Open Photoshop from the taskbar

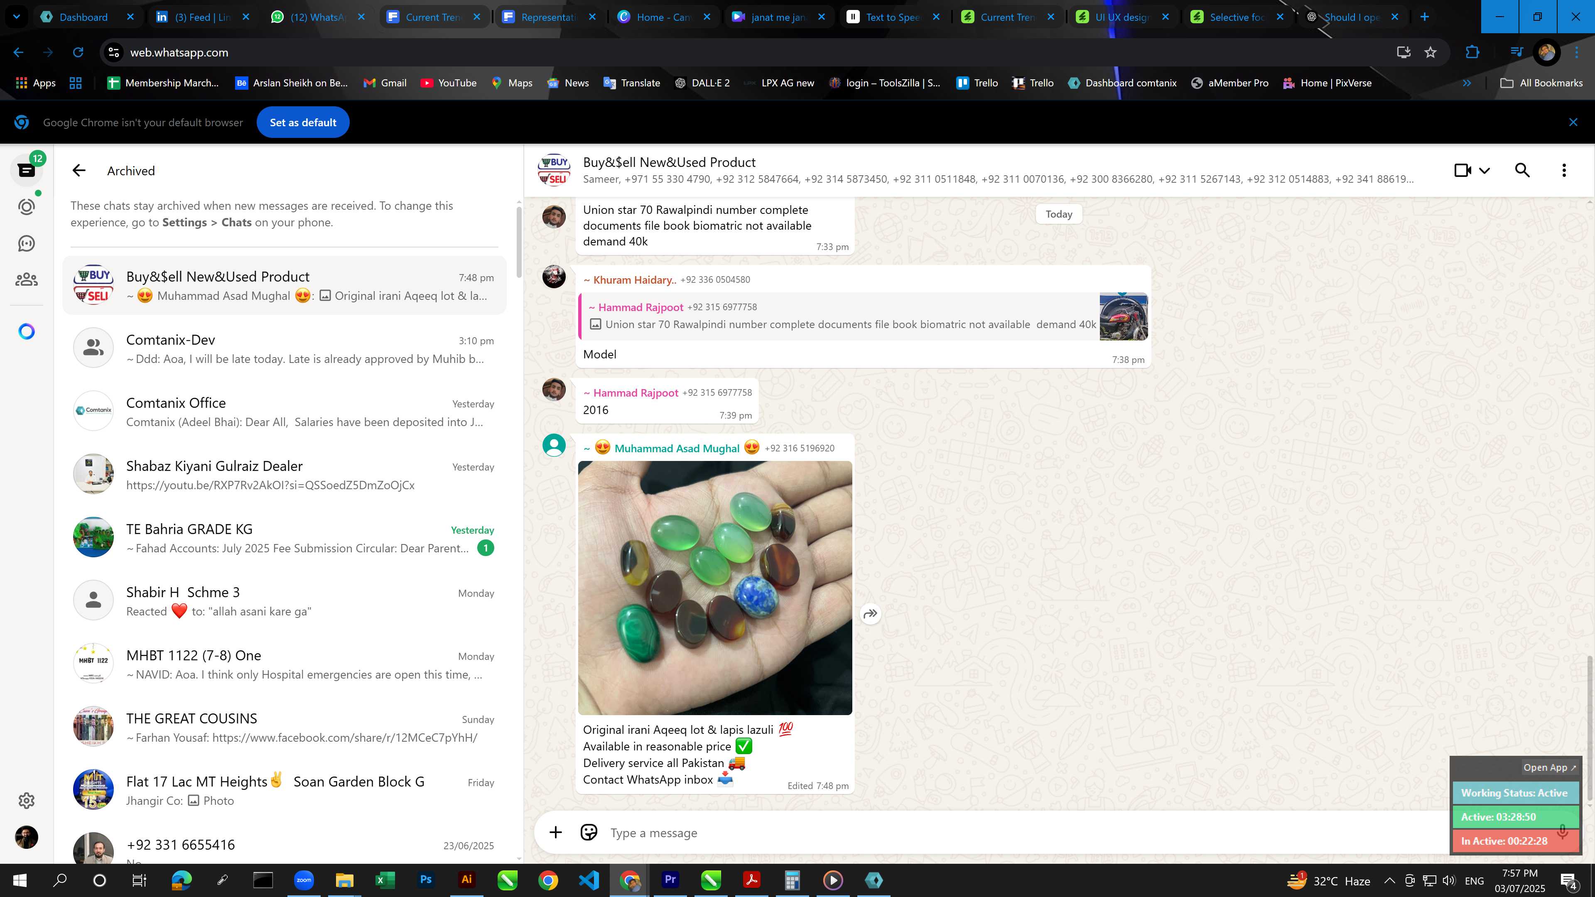pos(426,880)
